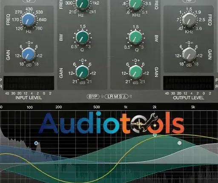Click the 200 Hz frequency axis label

(x=59, y=107)
